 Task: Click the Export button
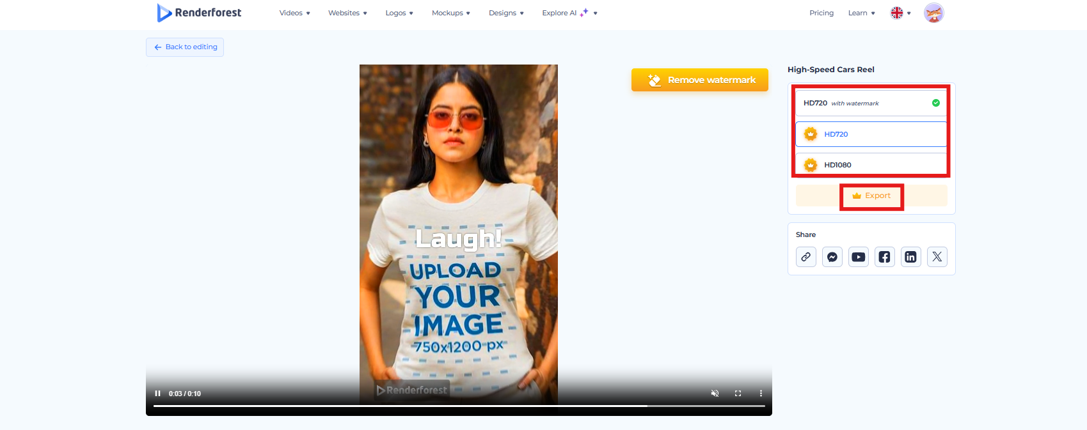pos(871,196)
